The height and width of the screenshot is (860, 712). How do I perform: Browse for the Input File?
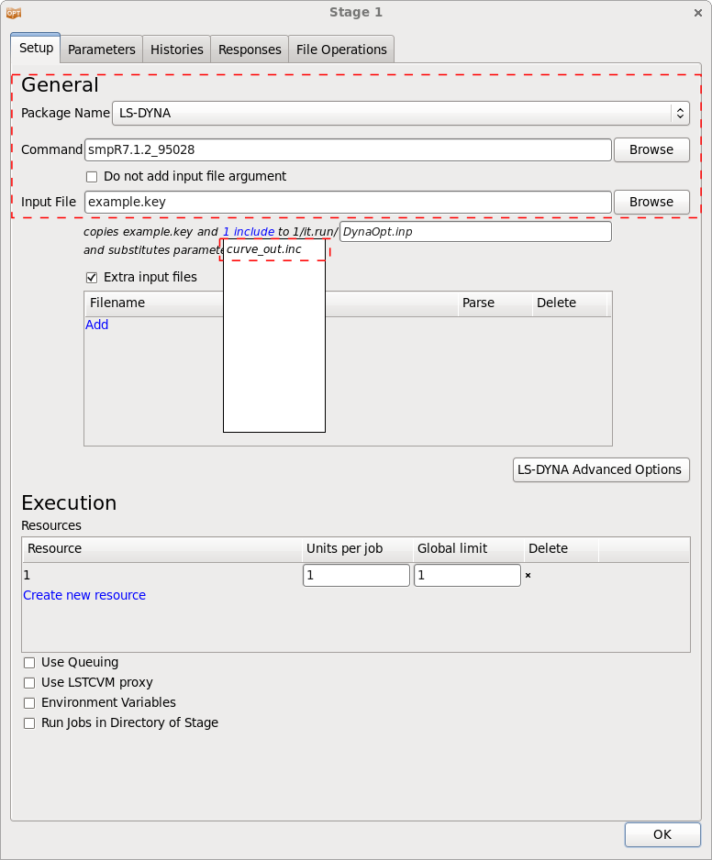651,202
